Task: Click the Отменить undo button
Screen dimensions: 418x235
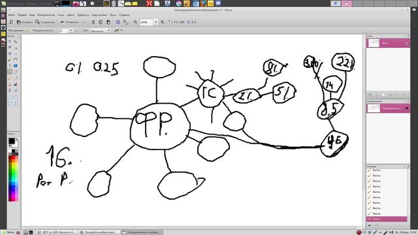Action: [70, 22]
